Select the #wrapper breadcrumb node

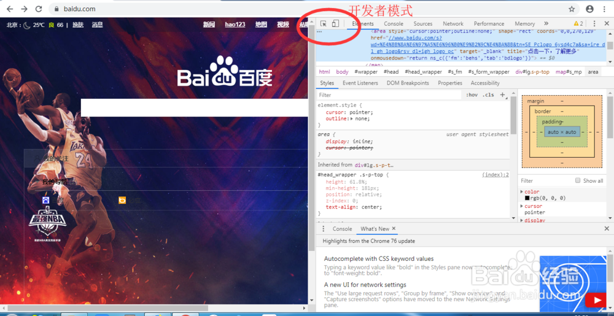(366, 72)
